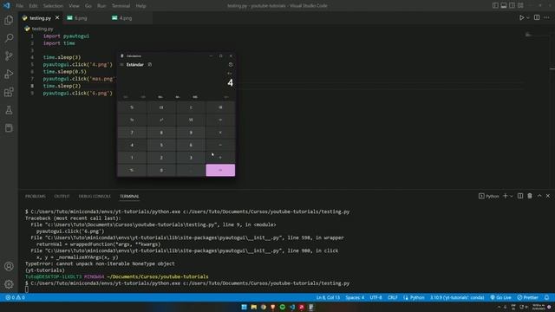Image resolution: width=555 pixels, height=312 pixels.
Task: Open the Run and Debug view
Action: coord(9,74)
